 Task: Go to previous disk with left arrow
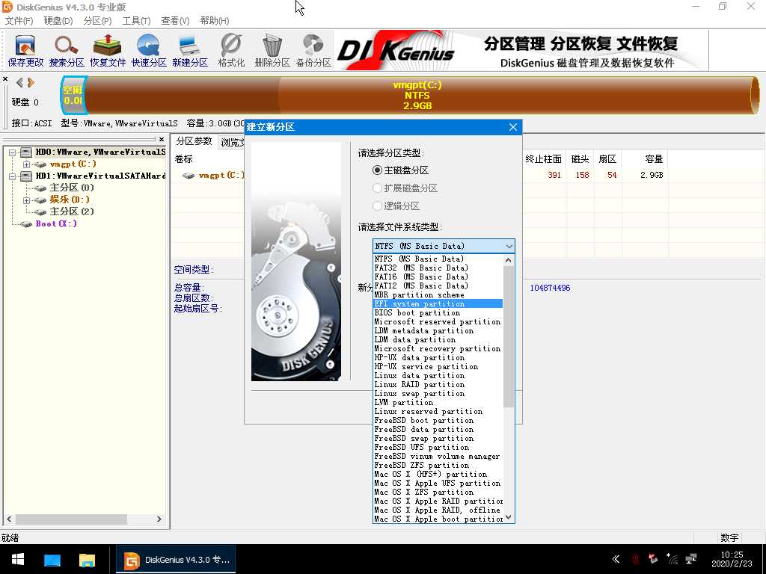coord(19,82)
